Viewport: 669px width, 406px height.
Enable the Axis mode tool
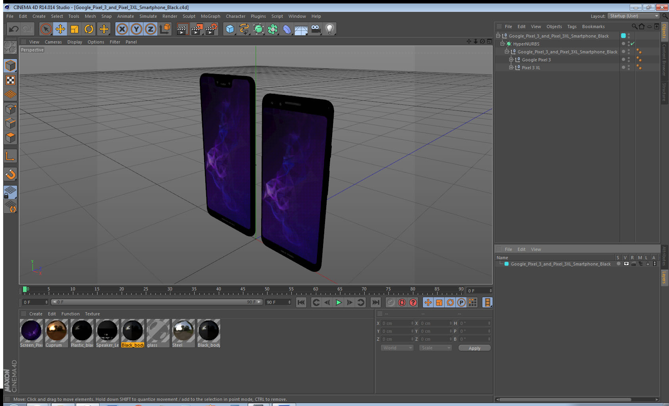(10, 156)
